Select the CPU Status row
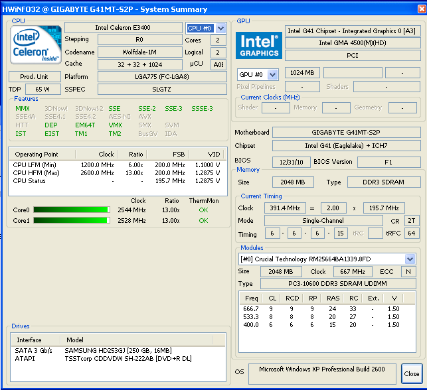 [117, 181]
